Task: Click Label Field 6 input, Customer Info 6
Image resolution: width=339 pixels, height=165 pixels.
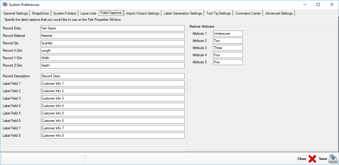Action: (x=113, y=121)
